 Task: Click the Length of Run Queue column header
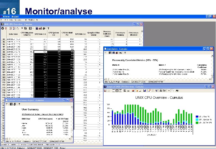point(94,34)
